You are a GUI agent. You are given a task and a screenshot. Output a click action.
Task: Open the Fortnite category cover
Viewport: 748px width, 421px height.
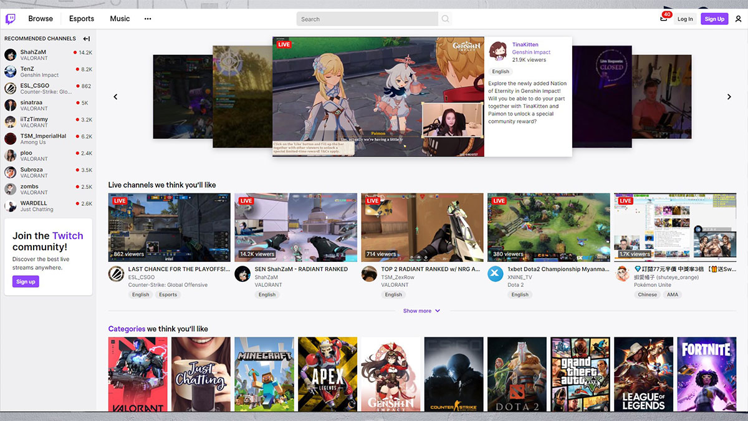pyautogui.click(x=707, y=374)
